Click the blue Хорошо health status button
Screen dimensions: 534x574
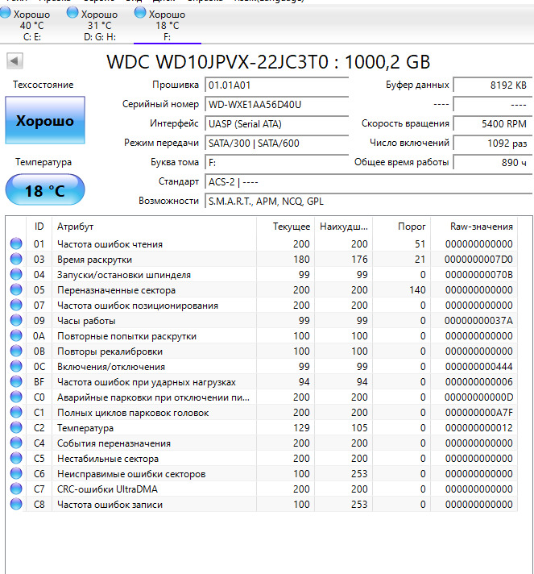pos(45,121)
